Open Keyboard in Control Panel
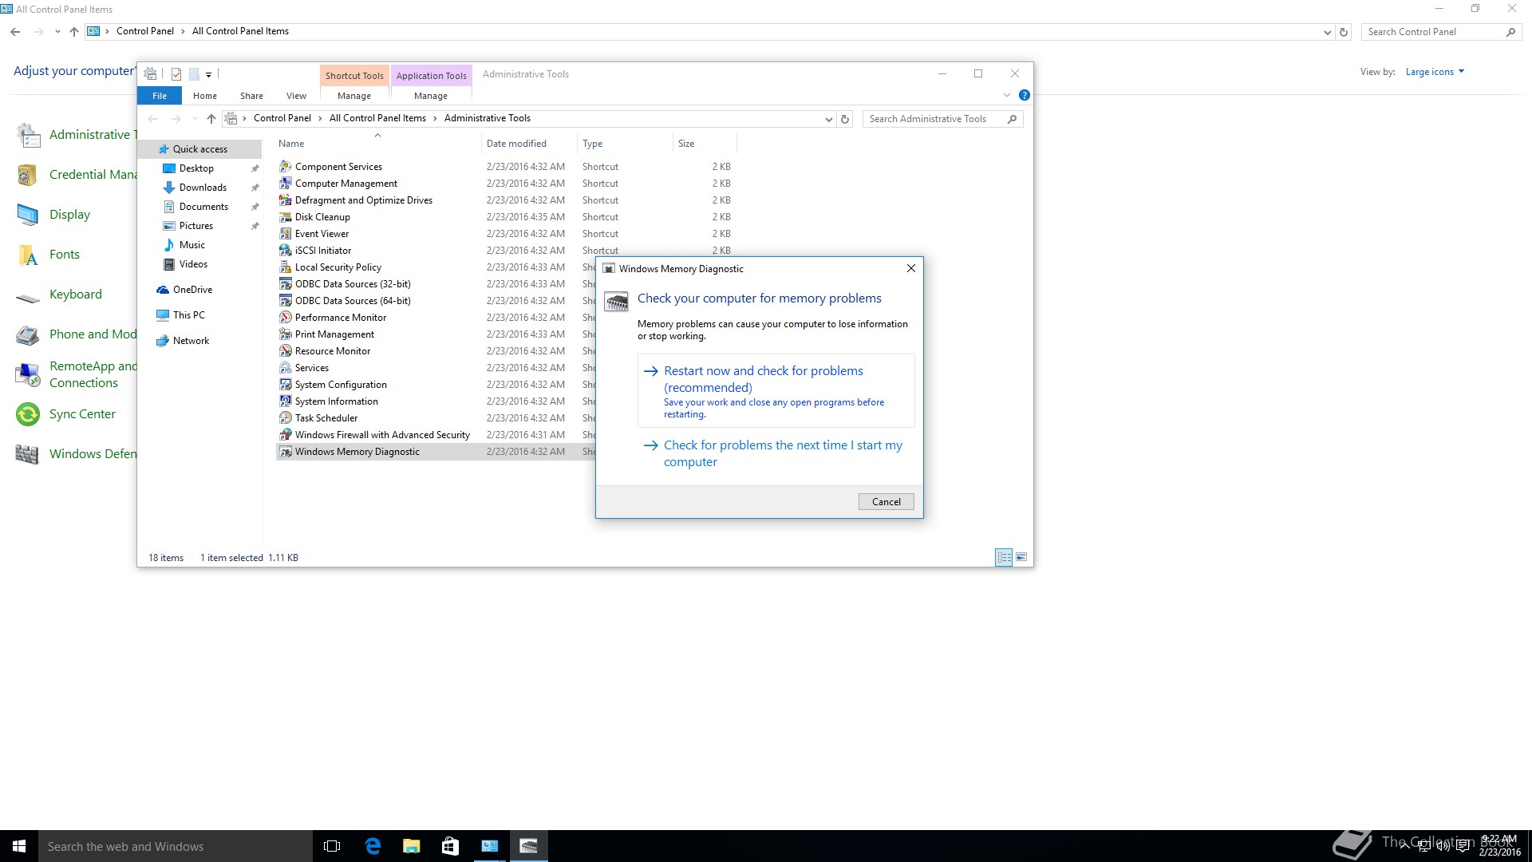This screenshot has width=1532, height=862. pyautogui.click(x=76, y=295)
